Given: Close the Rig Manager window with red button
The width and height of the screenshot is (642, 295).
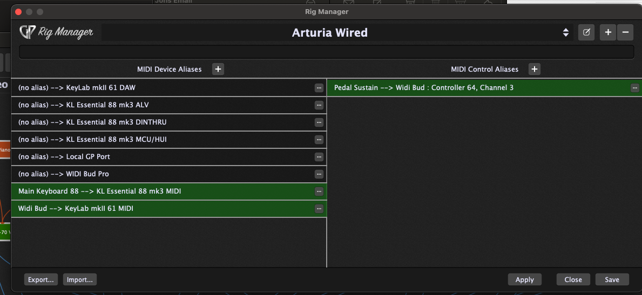Looking at the screenshot, I should (18, 12).
